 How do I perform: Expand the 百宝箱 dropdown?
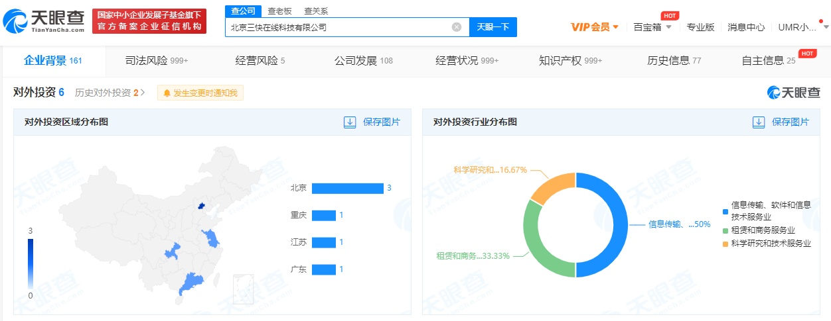click(652, 27)
